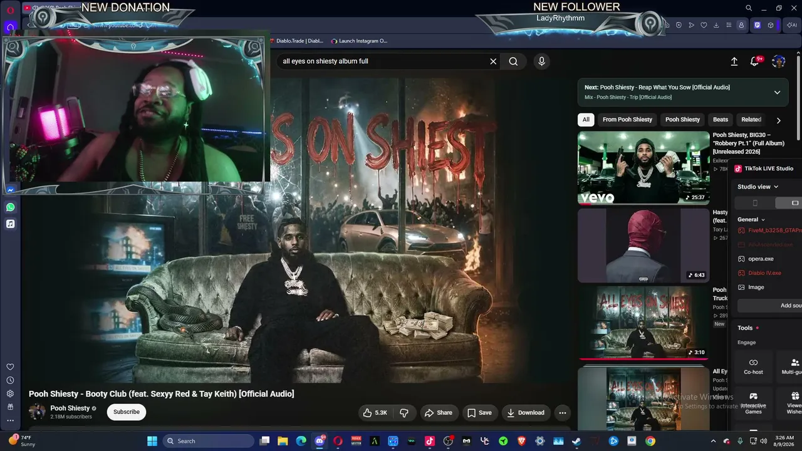Open File Explorer from the taskbar

click(283, 441)
